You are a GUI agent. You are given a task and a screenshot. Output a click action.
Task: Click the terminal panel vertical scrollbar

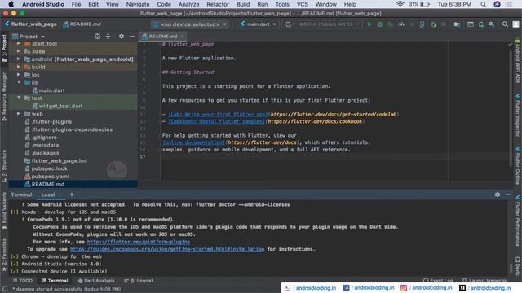pyautogui.click(x=511, y=268)
